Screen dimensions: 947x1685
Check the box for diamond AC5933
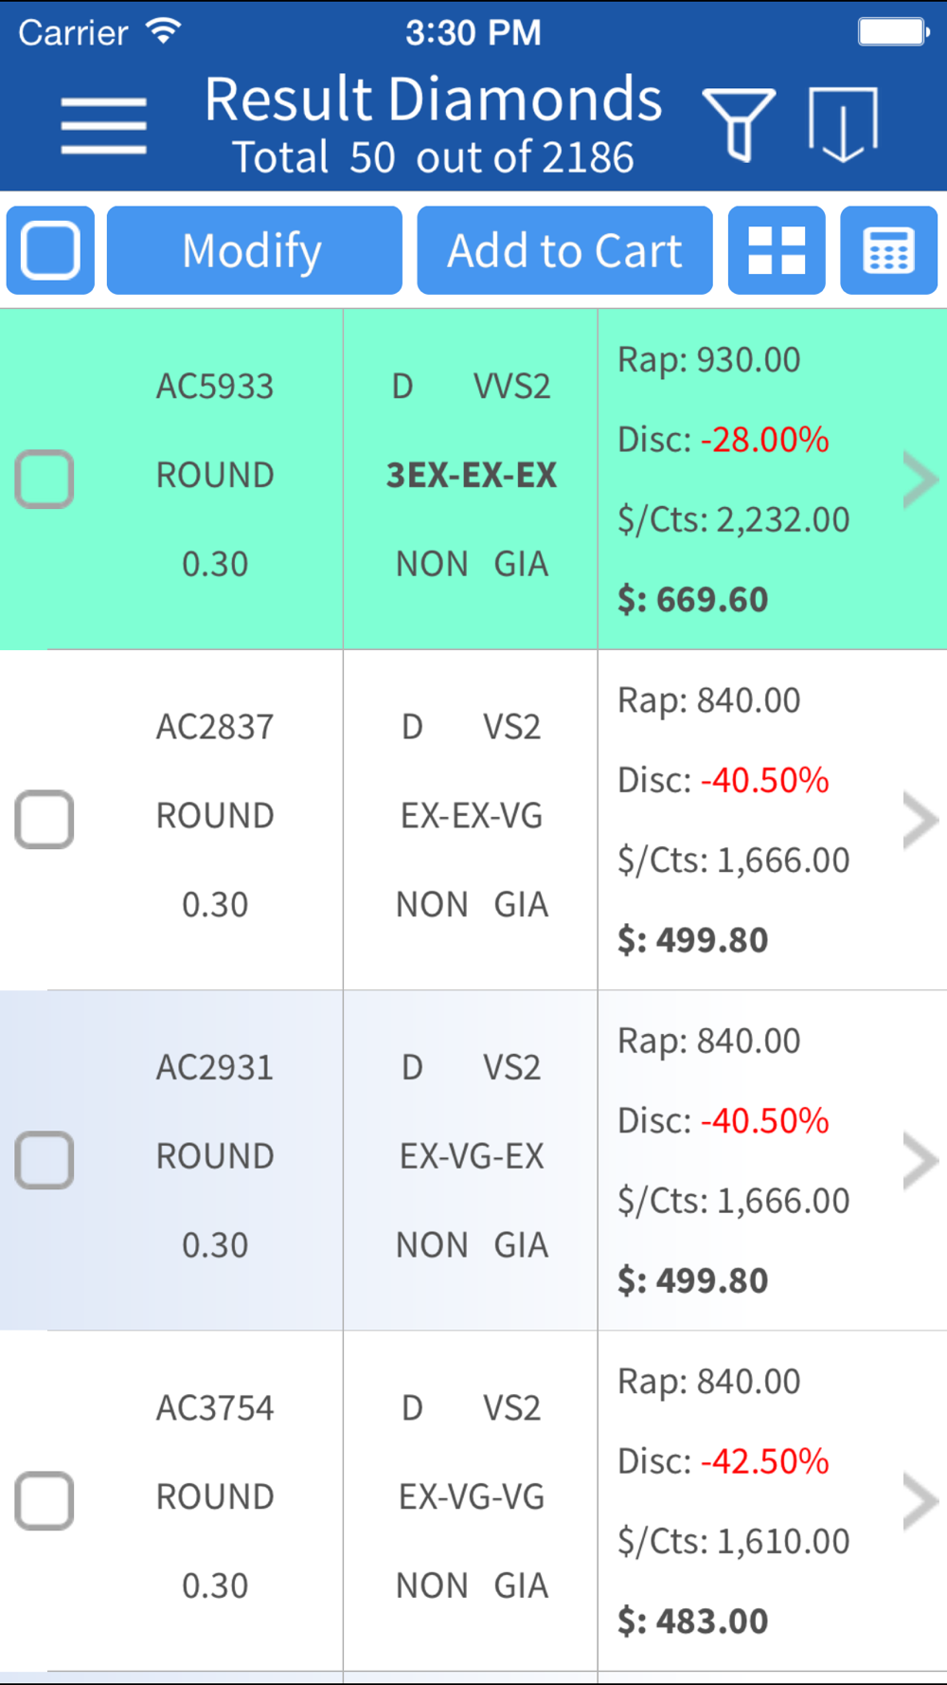[45, 479]
